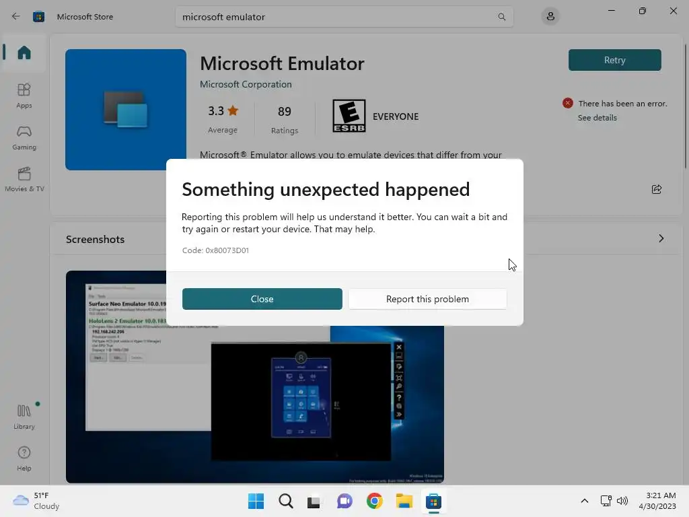Open the app screenshot thumbnail
The height and width of the screenshot is (517, 689).
click(x=255, y=377)
